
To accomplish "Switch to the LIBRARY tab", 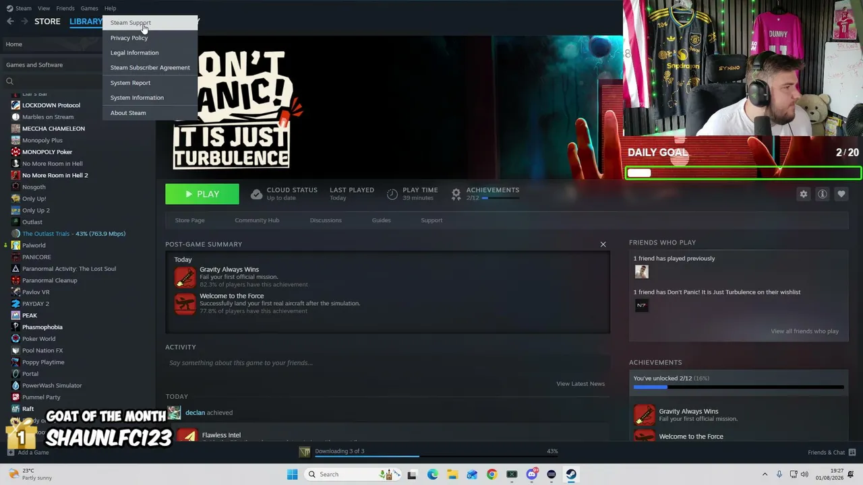I will (86, 22).
